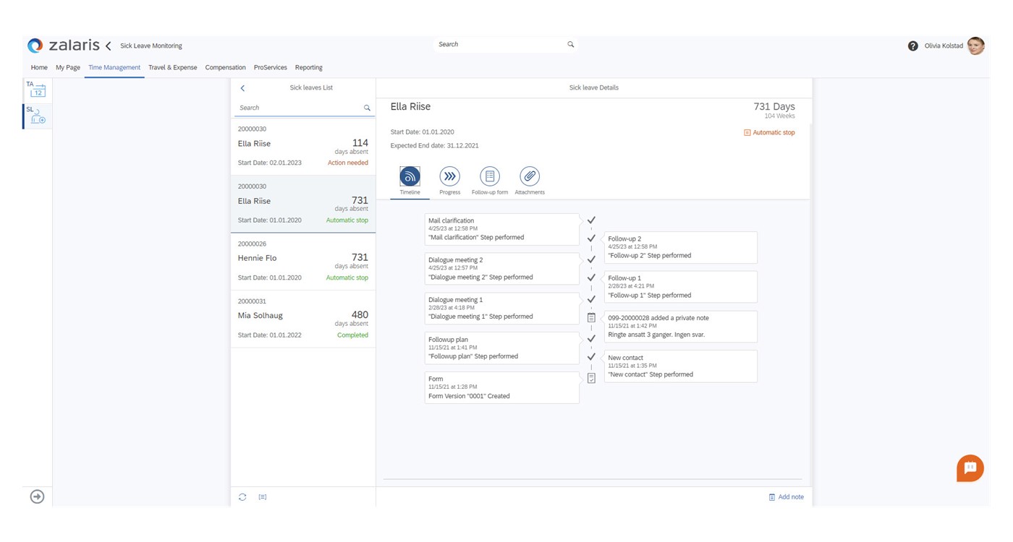Click the Add note button
1013x542 pixels.
point(786,497)
